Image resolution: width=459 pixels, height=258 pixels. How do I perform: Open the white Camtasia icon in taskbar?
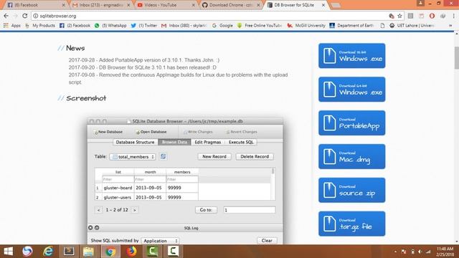(173, 252)
